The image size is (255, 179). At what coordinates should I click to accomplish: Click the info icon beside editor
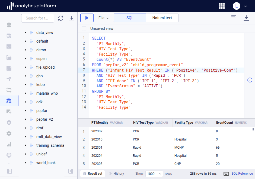[250, 80]
